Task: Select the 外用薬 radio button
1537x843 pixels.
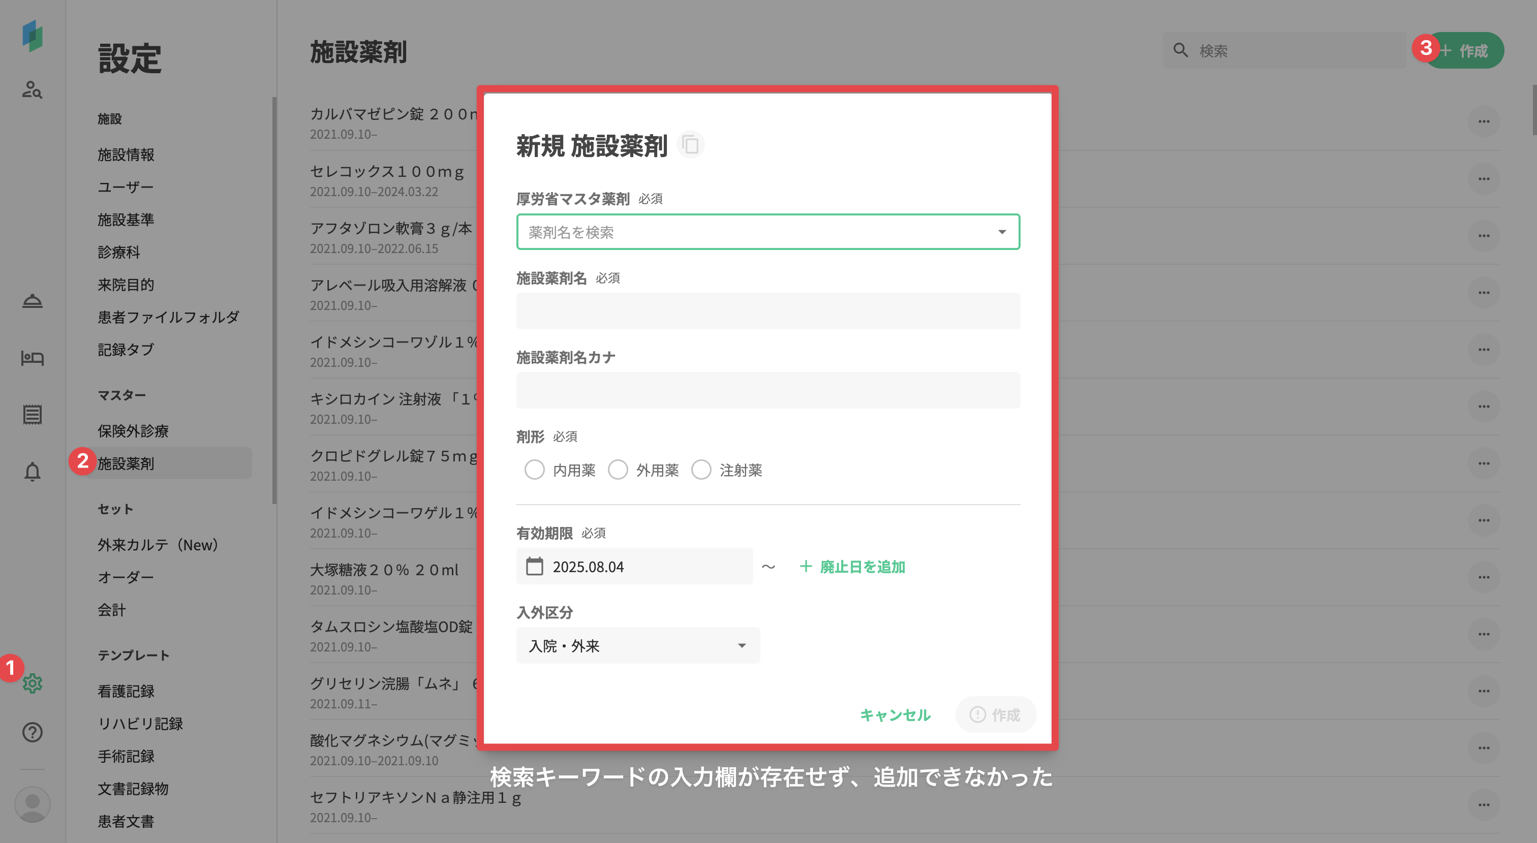Action: coord(618,470)
